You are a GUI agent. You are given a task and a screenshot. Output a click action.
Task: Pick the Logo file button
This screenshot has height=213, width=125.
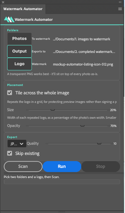coord(19,64)
